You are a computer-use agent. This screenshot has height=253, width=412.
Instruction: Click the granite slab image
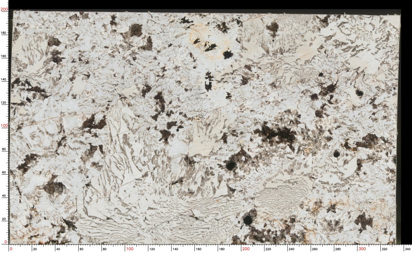205,127
